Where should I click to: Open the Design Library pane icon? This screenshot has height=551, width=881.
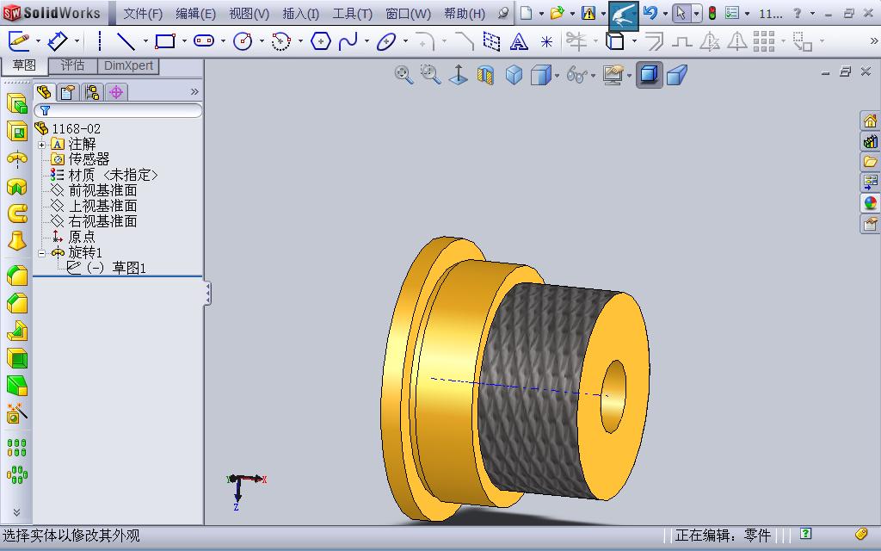click(x=871, y=141)
